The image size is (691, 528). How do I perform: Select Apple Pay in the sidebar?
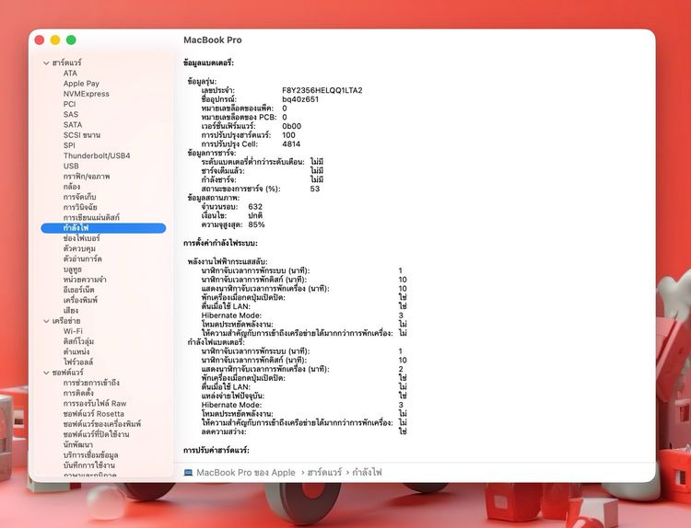click(x=81, y=84)
